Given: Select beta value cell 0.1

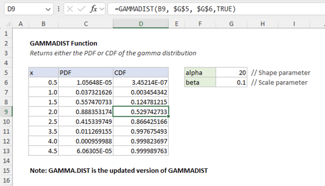Looking at the screenshot, I should 231,82.
